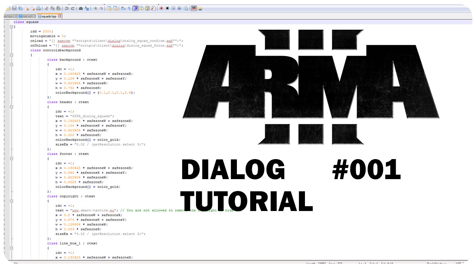Open Find with the binoculars icon

[81, 8]
